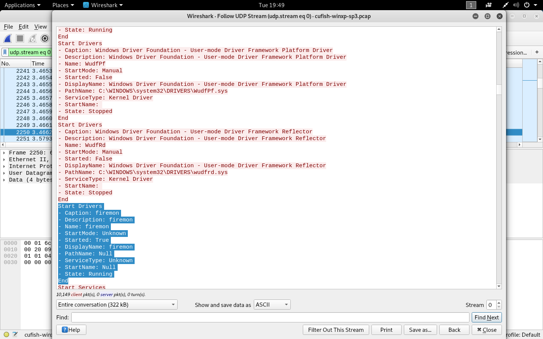
Task: Click the eyedropper icon in the system tray
Action: (x=505, y=5)
